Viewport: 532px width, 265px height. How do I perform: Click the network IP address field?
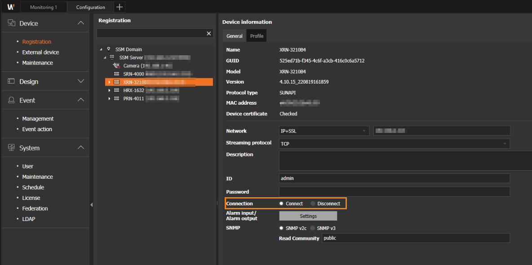coord(442,131)
